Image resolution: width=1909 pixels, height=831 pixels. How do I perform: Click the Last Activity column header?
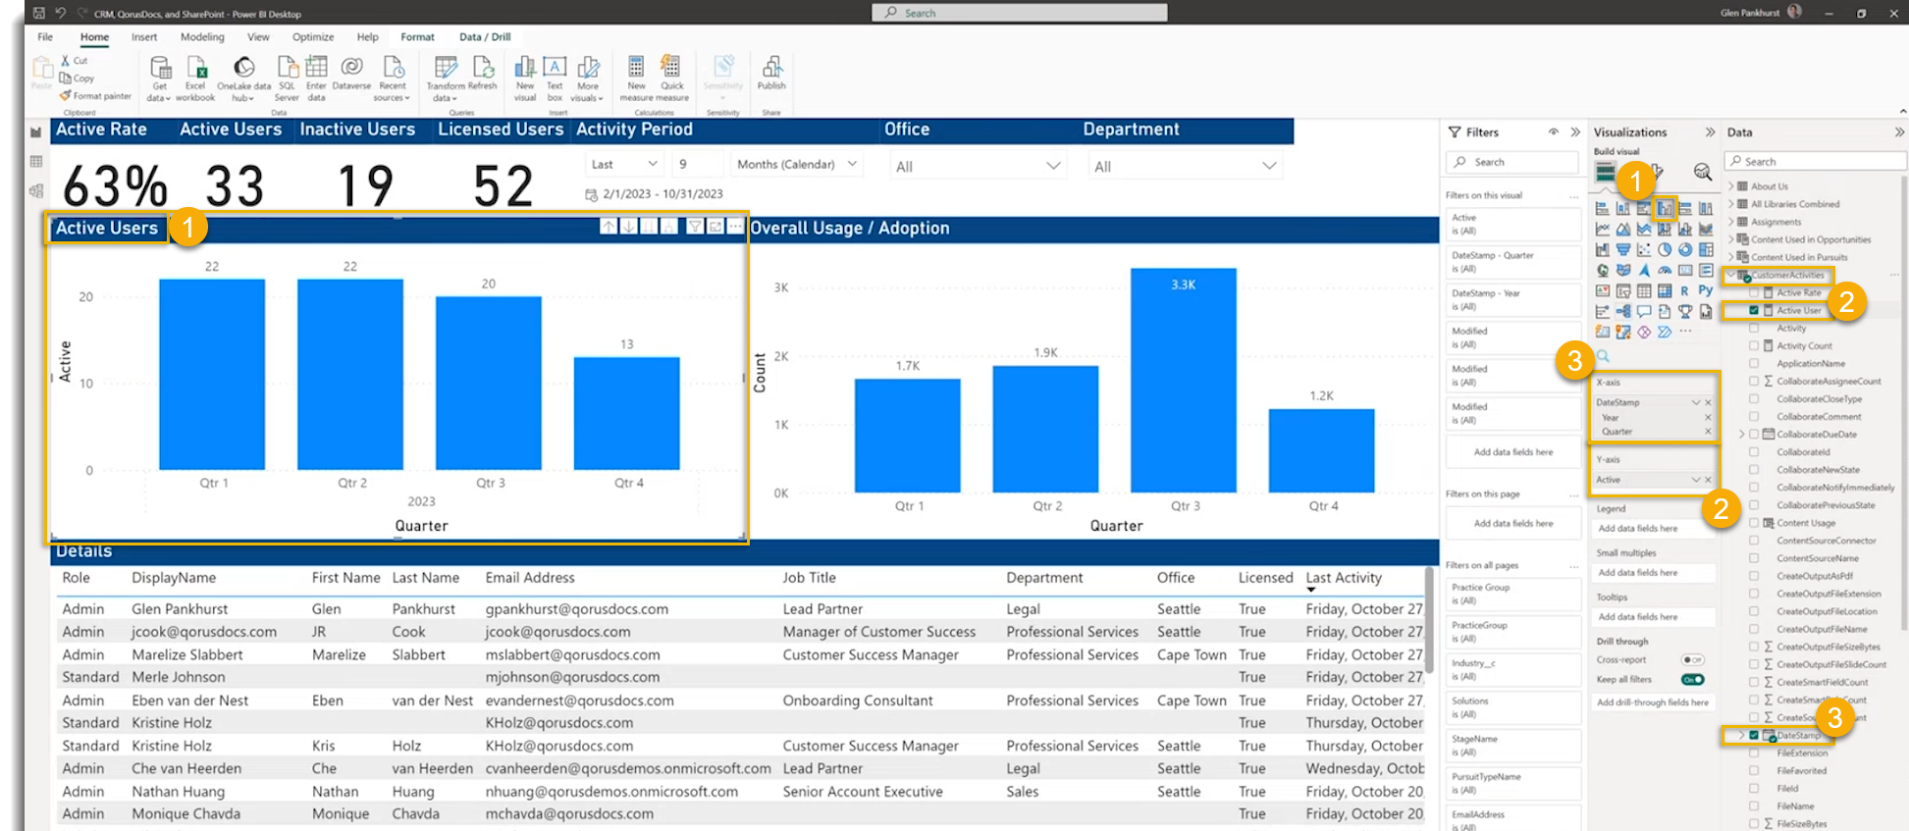tap(1343, 578)
